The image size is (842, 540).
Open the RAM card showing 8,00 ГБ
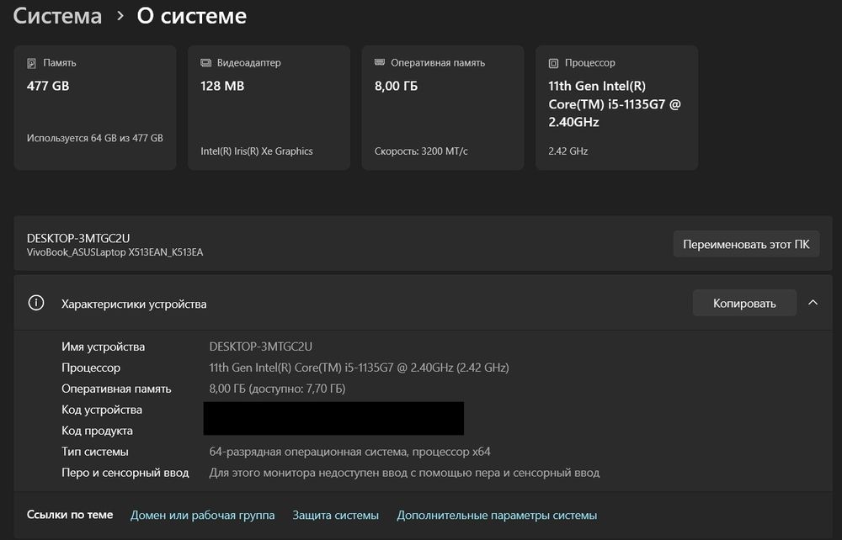coord(443,108)
